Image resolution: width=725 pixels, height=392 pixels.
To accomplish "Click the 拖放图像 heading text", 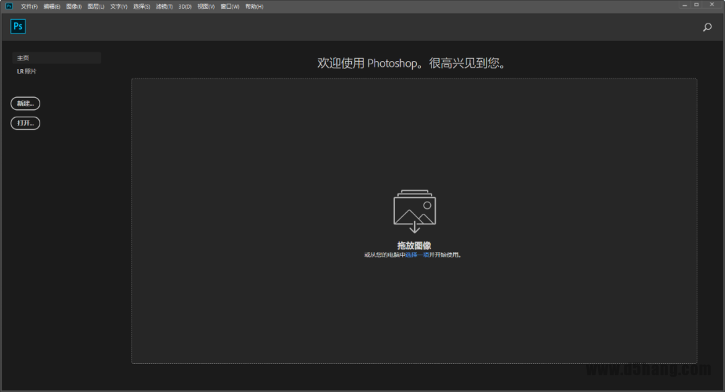I will (x=414, y=246).
